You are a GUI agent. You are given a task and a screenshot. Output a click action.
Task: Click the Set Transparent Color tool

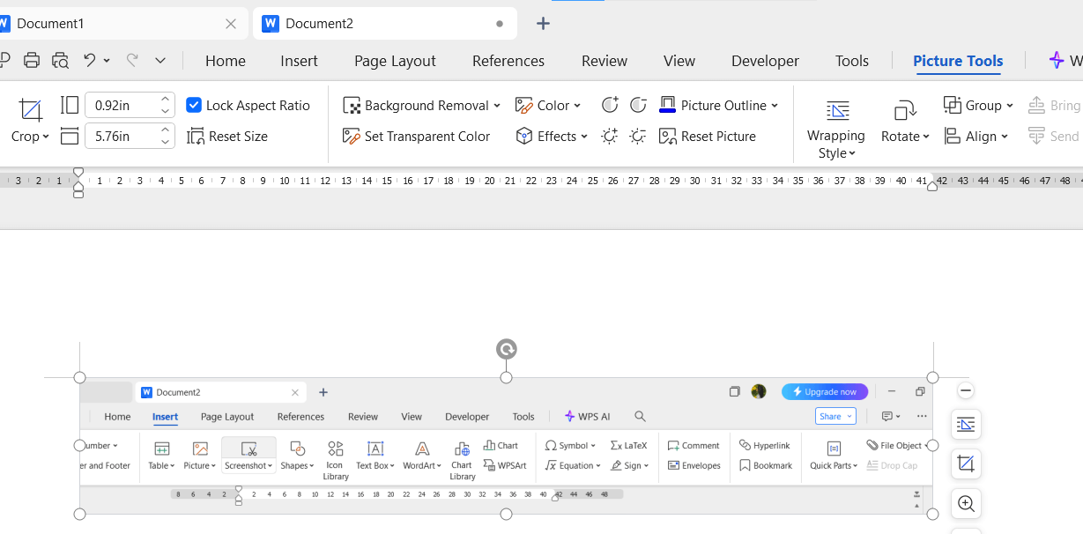tap(416, 137)
